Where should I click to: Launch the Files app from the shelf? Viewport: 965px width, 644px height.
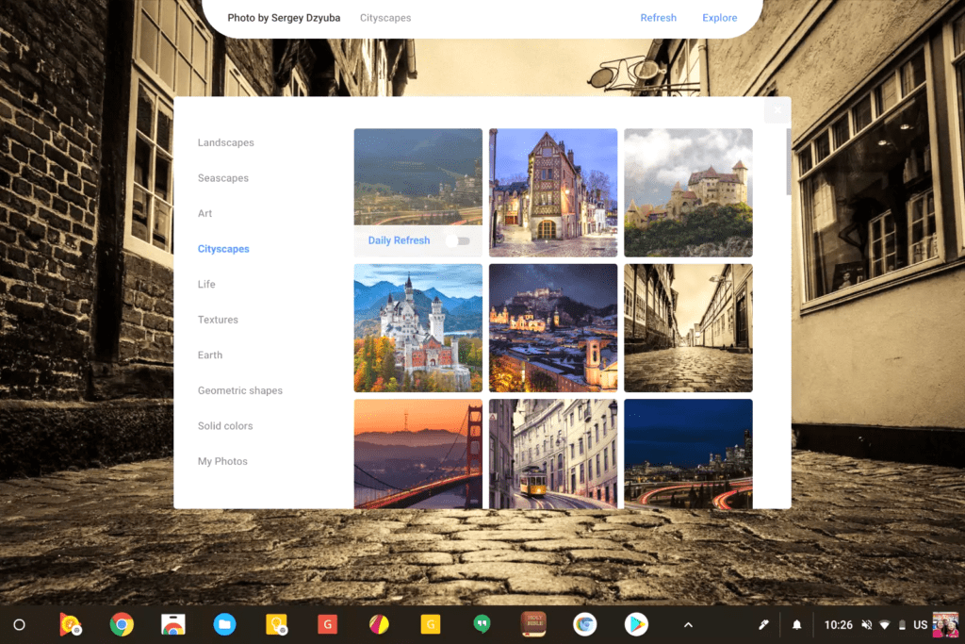click(224, 624)
